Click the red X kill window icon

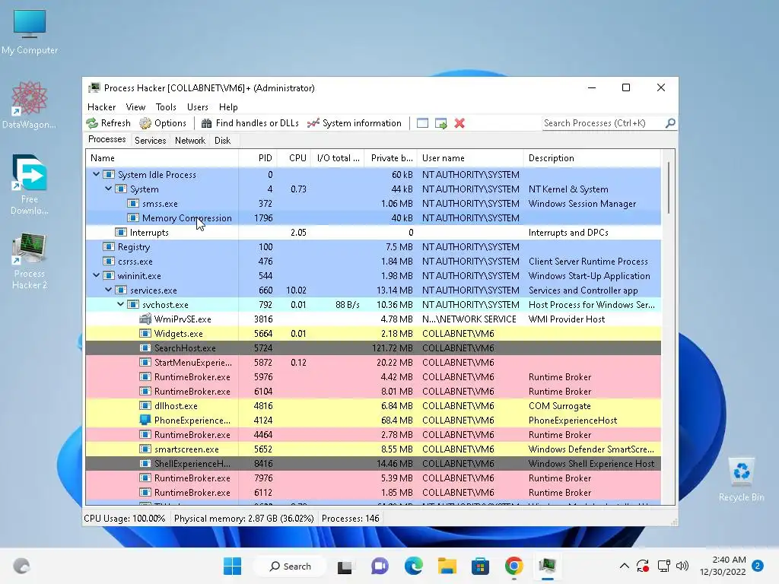(x=459, y=123)
